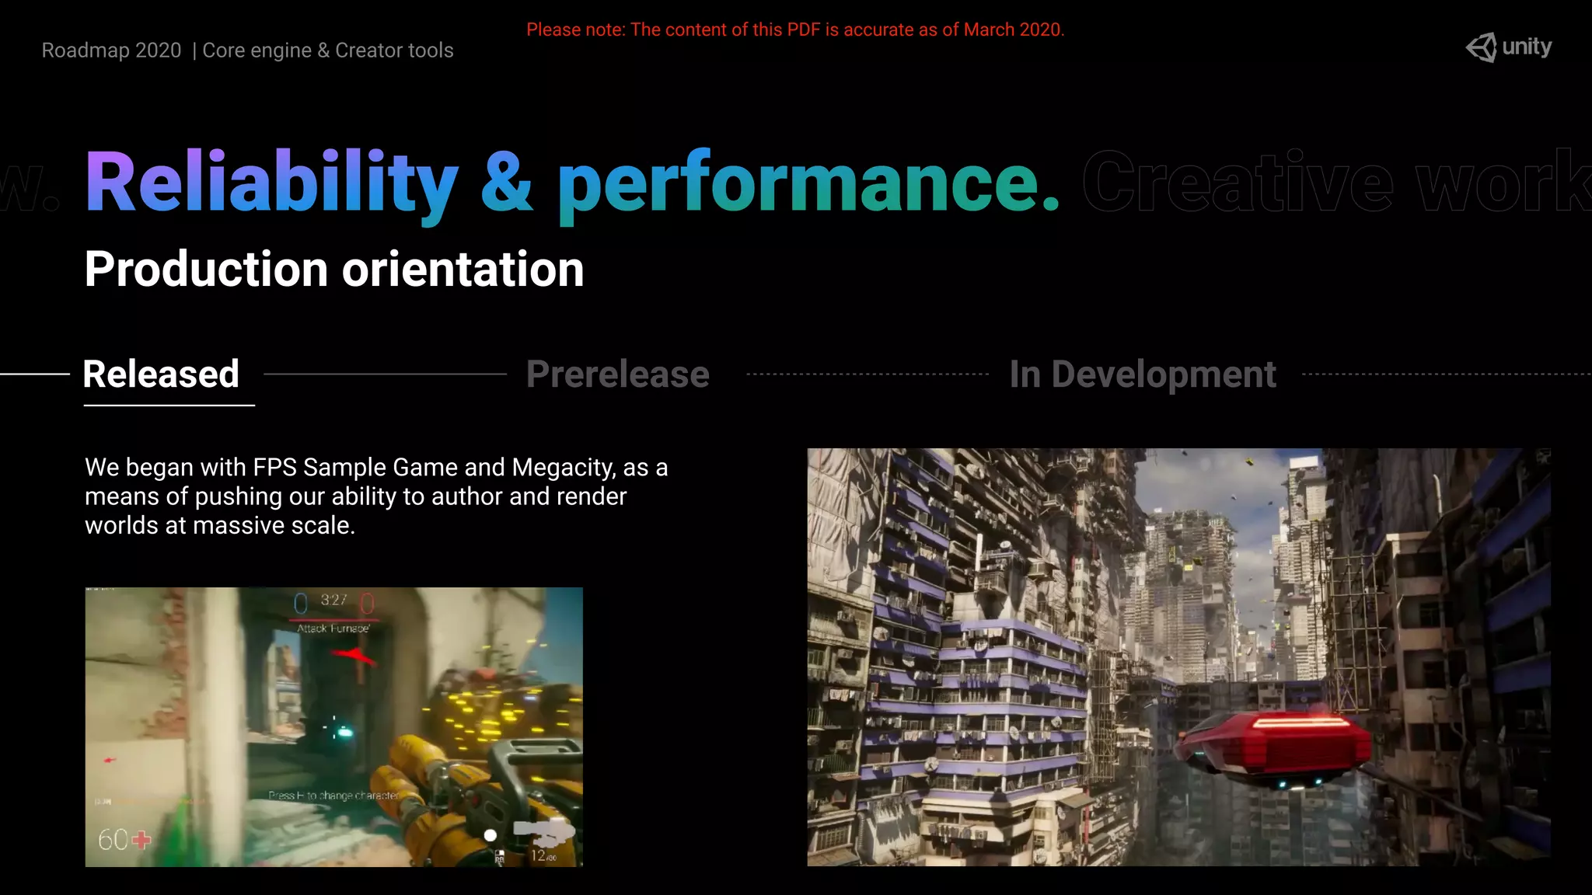Screen dimensions: 1592x895
Task: Open the FPS Sample Game screenshot
Action: 333,726
